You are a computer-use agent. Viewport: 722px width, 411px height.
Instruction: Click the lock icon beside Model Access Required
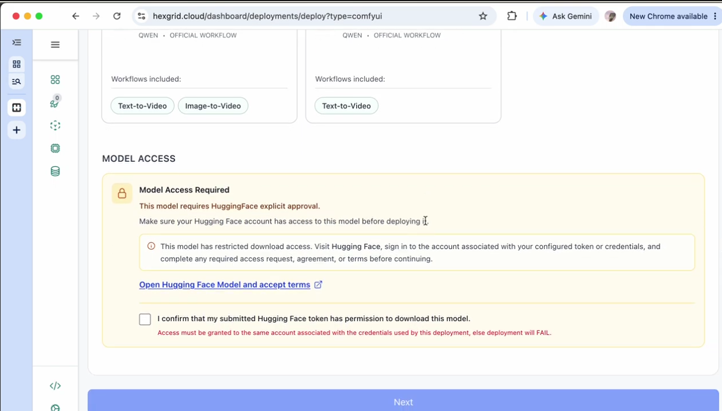pyautogui.click(x=122, y=194)
